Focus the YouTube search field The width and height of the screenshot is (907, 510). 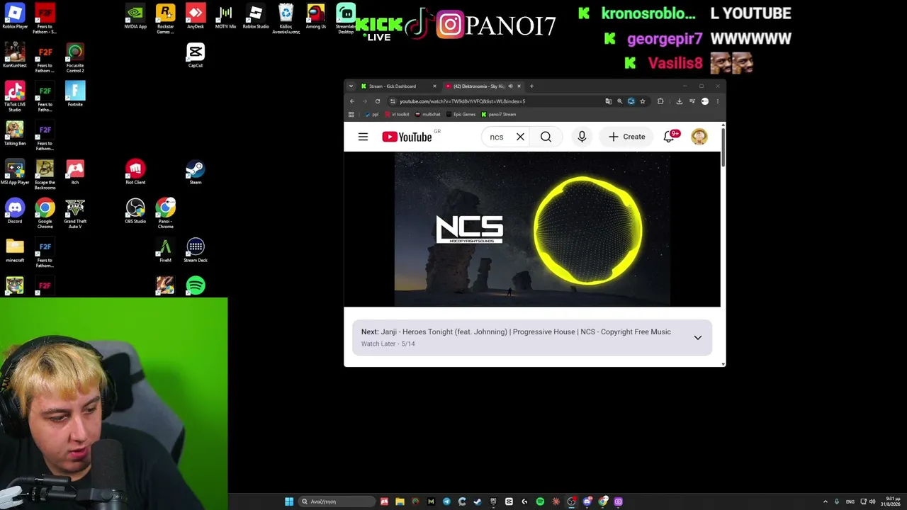pos(497,137)
